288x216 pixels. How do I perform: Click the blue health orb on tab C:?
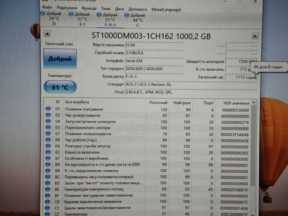(127, 15)
